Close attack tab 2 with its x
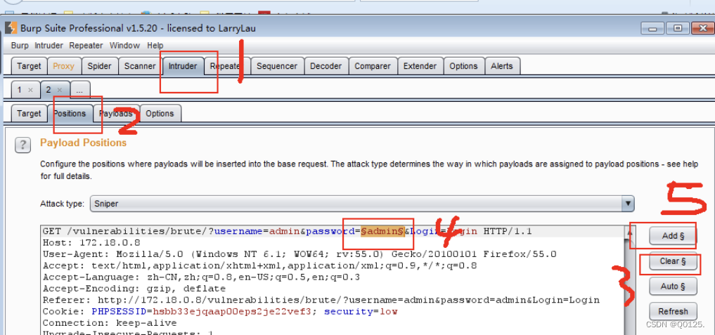The width and height of the screenshot is (715, 335). 60,90
